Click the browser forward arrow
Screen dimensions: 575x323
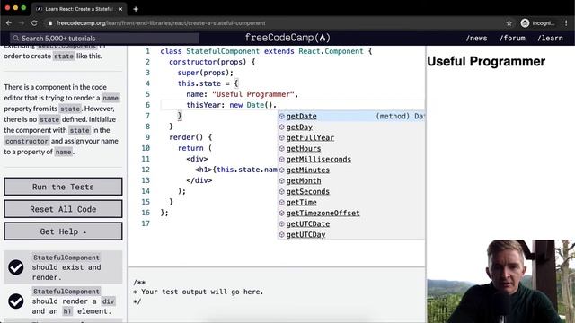(x=22, y=23)
